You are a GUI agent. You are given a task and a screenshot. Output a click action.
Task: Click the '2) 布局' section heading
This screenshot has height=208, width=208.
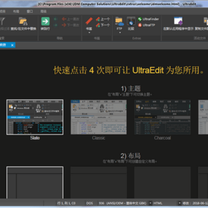tap(131, 155)
